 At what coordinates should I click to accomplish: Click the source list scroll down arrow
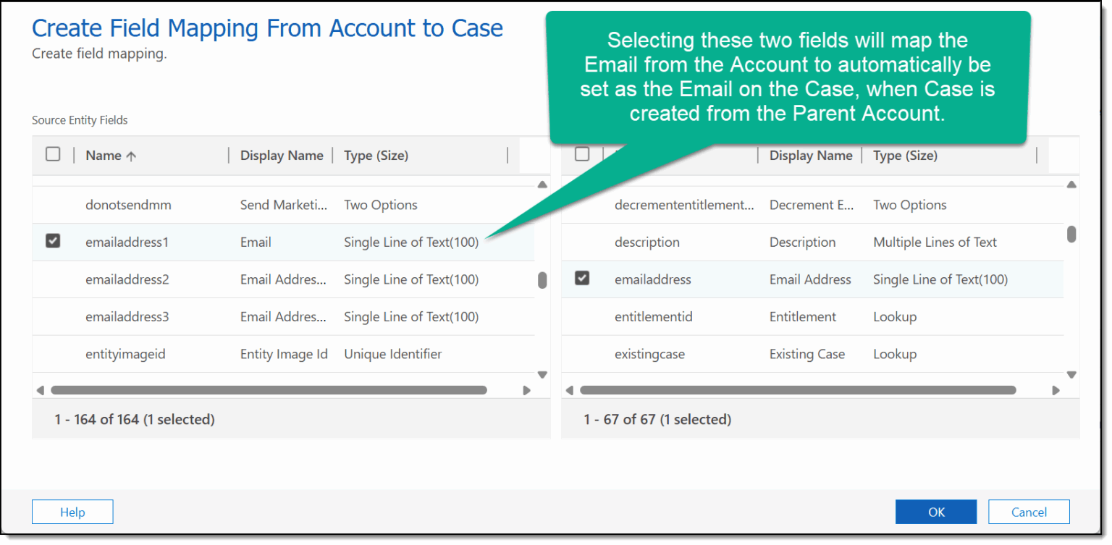click(542, 375)
